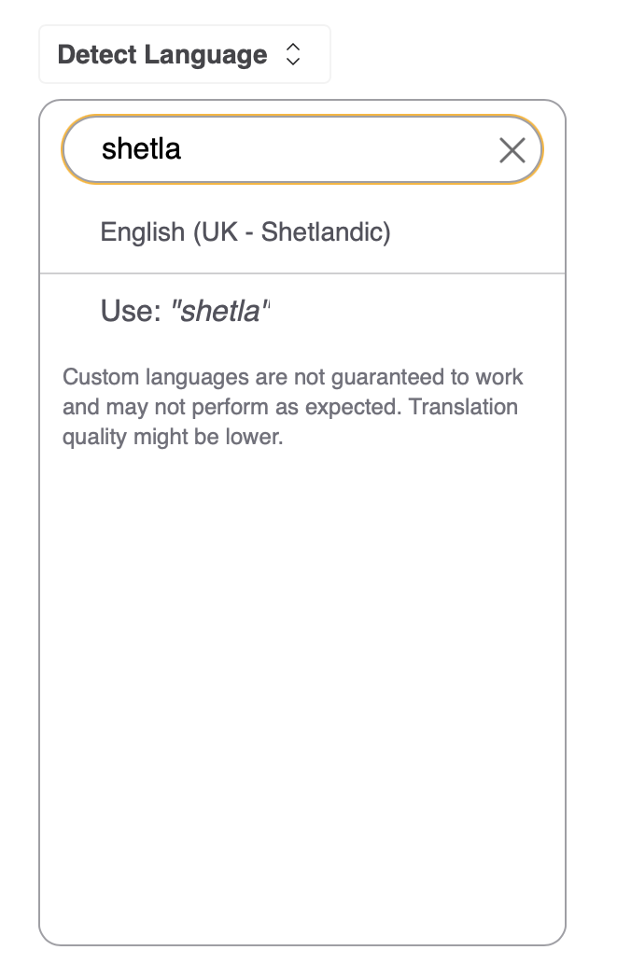Image resolution: width=631 pixels, height=978 pixels.
Task: Click the empty area of the language list panel
Action: click(x=301, y=700)
